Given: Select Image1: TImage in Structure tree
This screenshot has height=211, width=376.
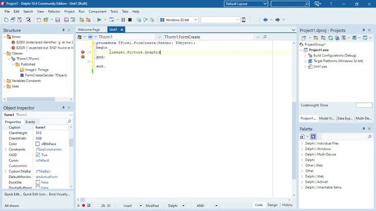Looking at the screenshot, I should [36, 70].
